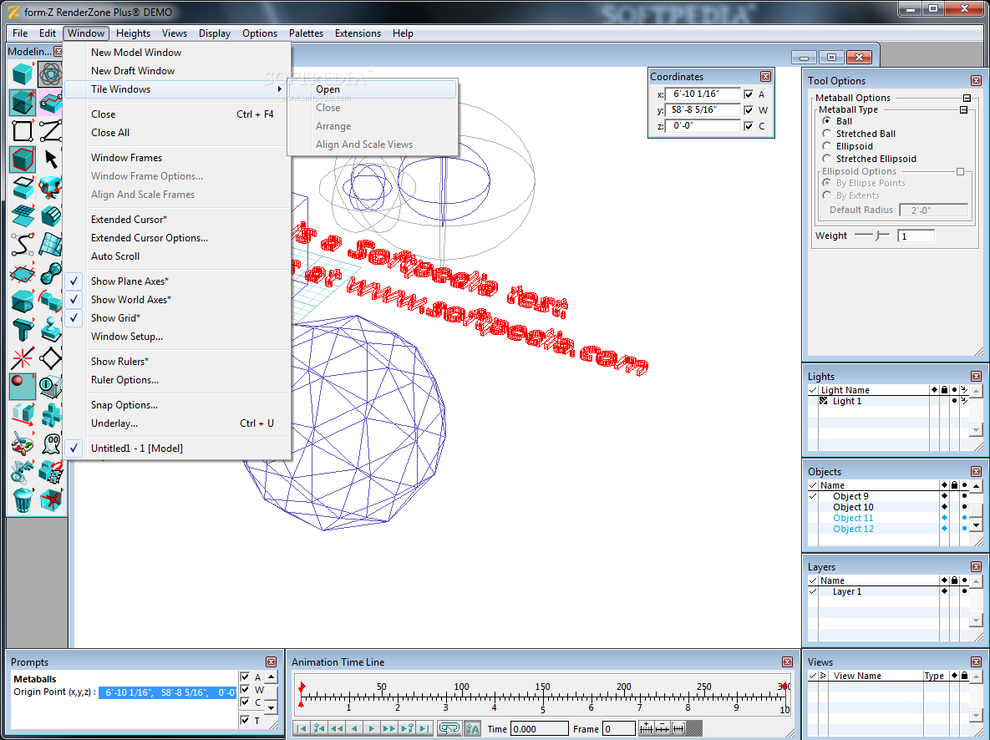This screenshot has height=740, width=990.
Task: Select the paint palette color tool
Action: coord(23,443)
